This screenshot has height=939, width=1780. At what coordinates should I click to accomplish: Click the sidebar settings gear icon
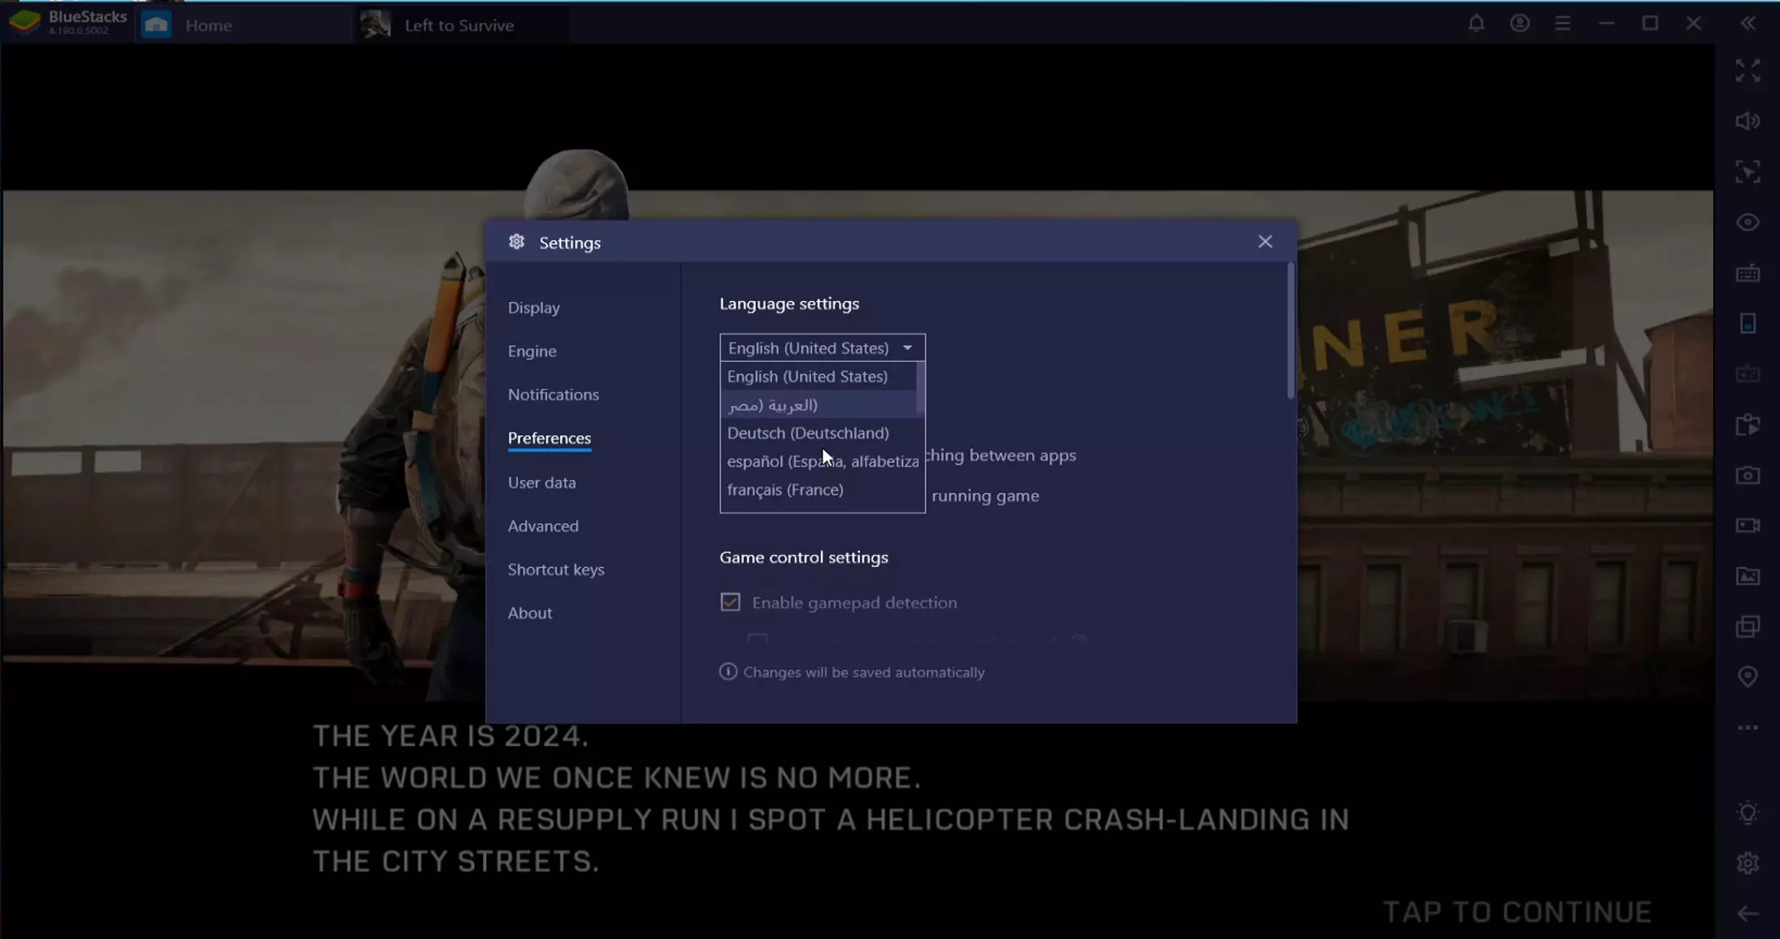pos(1747,863)
